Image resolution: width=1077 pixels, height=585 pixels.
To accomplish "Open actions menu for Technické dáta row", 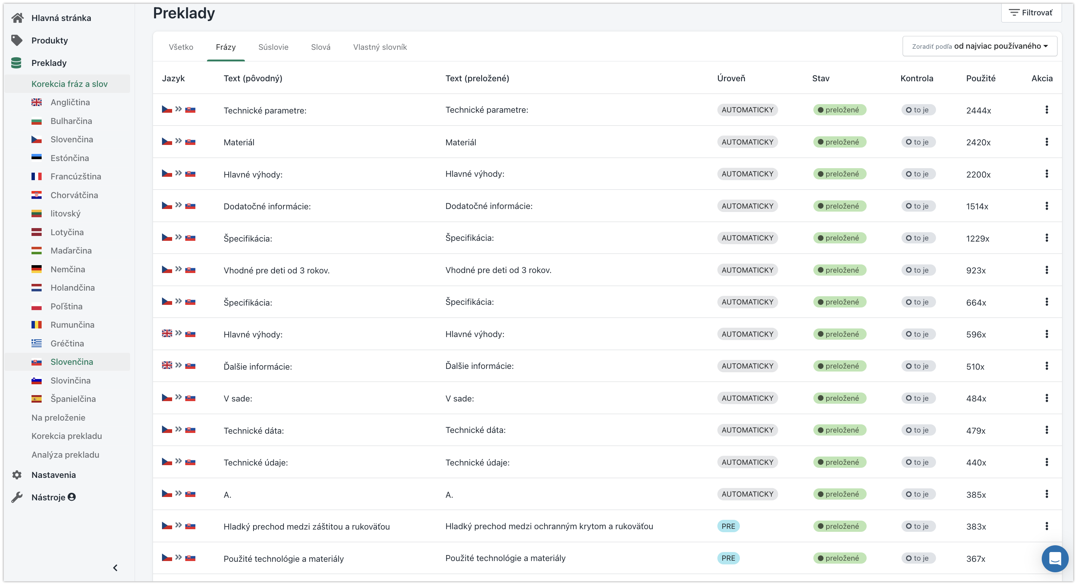I will coord(1047,430).
